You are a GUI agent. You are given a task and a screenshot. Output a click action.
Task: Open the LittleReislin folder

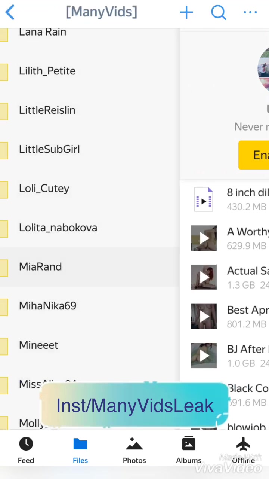coord(90,110)
